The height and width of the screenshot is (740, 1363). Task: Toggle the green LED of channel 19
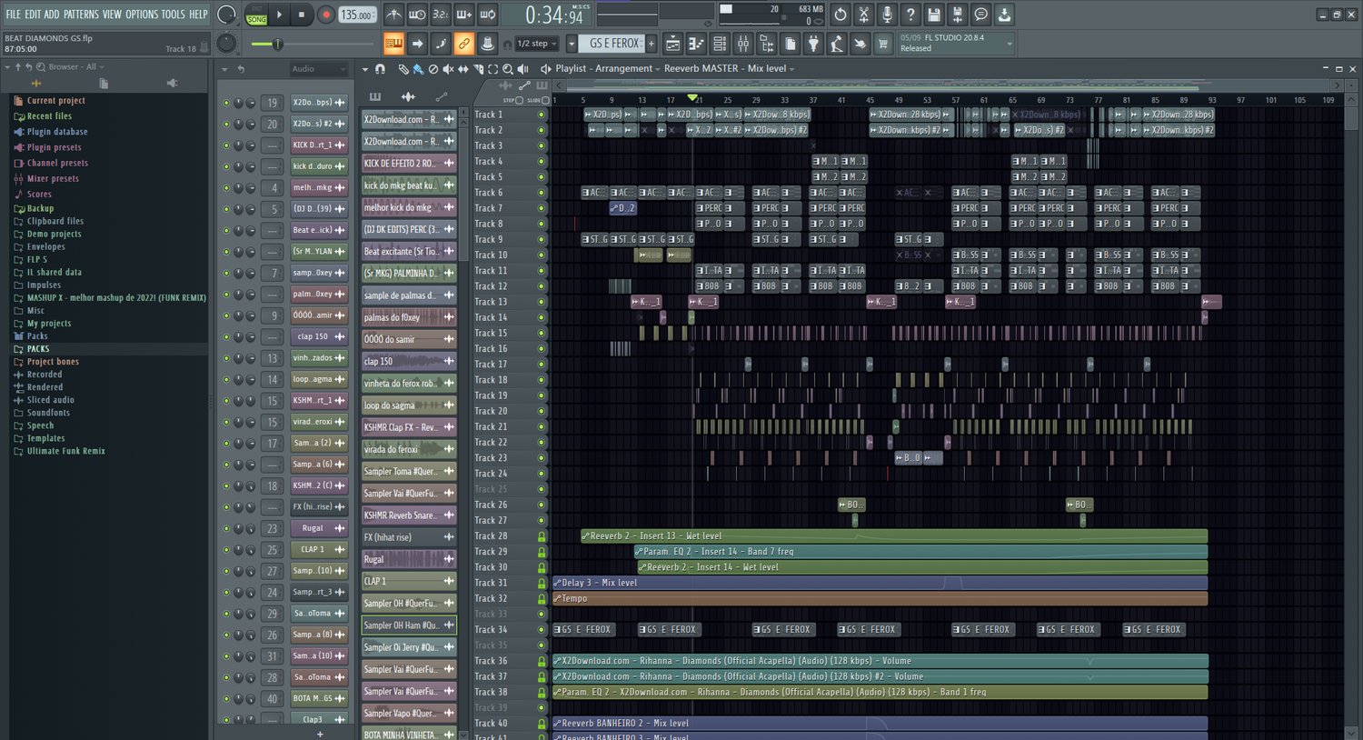point(226,103)
